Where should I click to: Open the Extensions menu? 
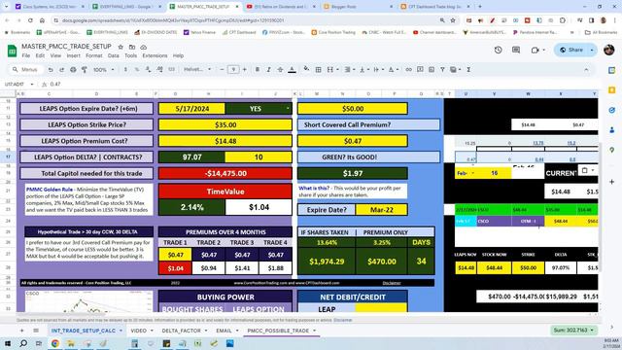pos(155,56)
